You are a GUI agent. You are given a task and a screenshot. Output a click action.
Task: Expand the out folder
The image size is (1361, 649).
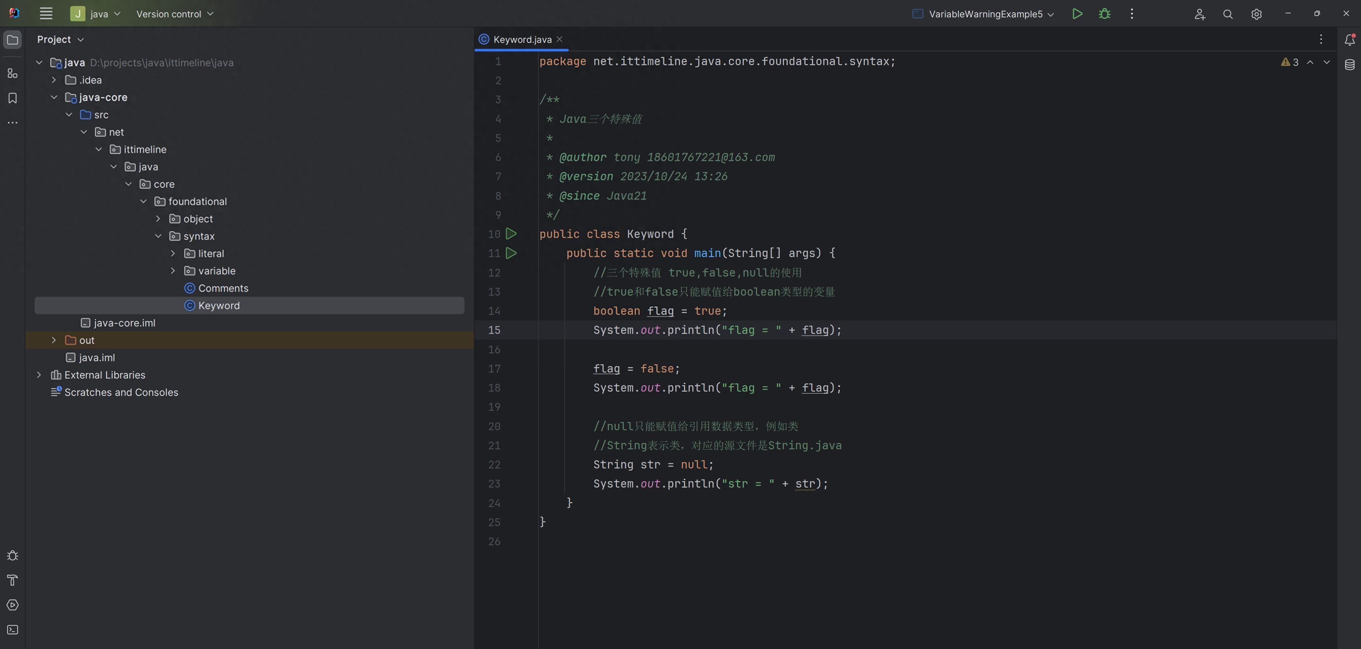coord(54,340)
